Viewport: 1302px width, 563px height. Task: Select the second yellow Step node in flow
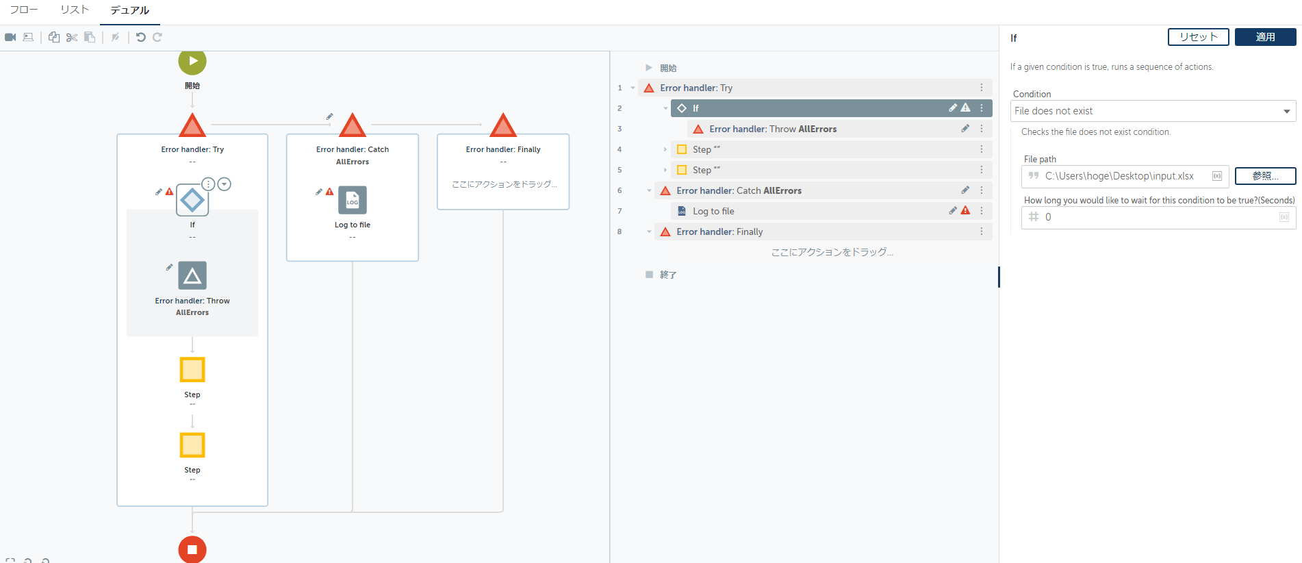[x=192, y=445]
